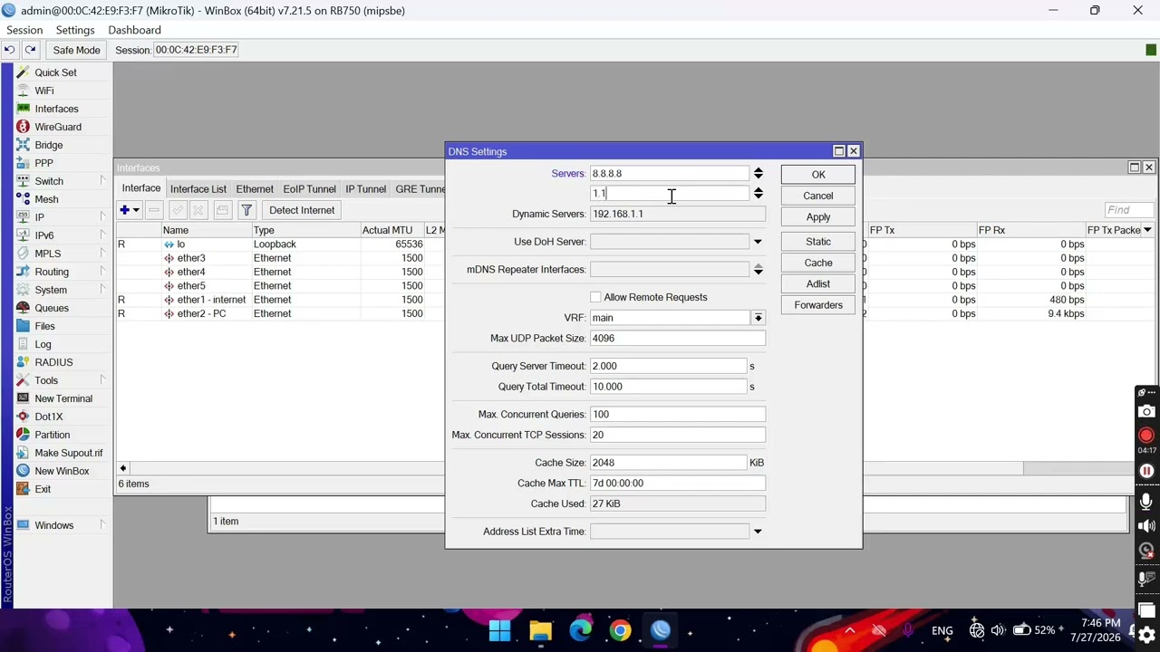
Task: Click the Query Server Timeout field
Action: [668, 366]
